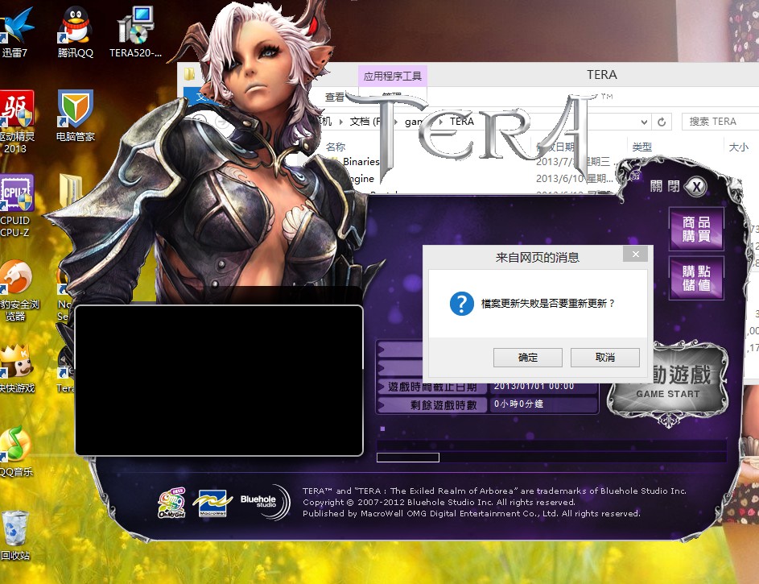Open the 查看 tab in Explorer window
Screen dimensions: 759x584
click(x=335, y=97)
